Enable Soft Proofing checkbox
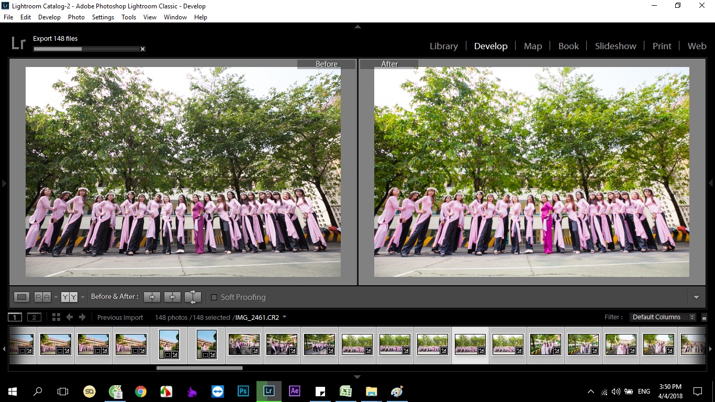The image size is (715, 402). (214, 297)
